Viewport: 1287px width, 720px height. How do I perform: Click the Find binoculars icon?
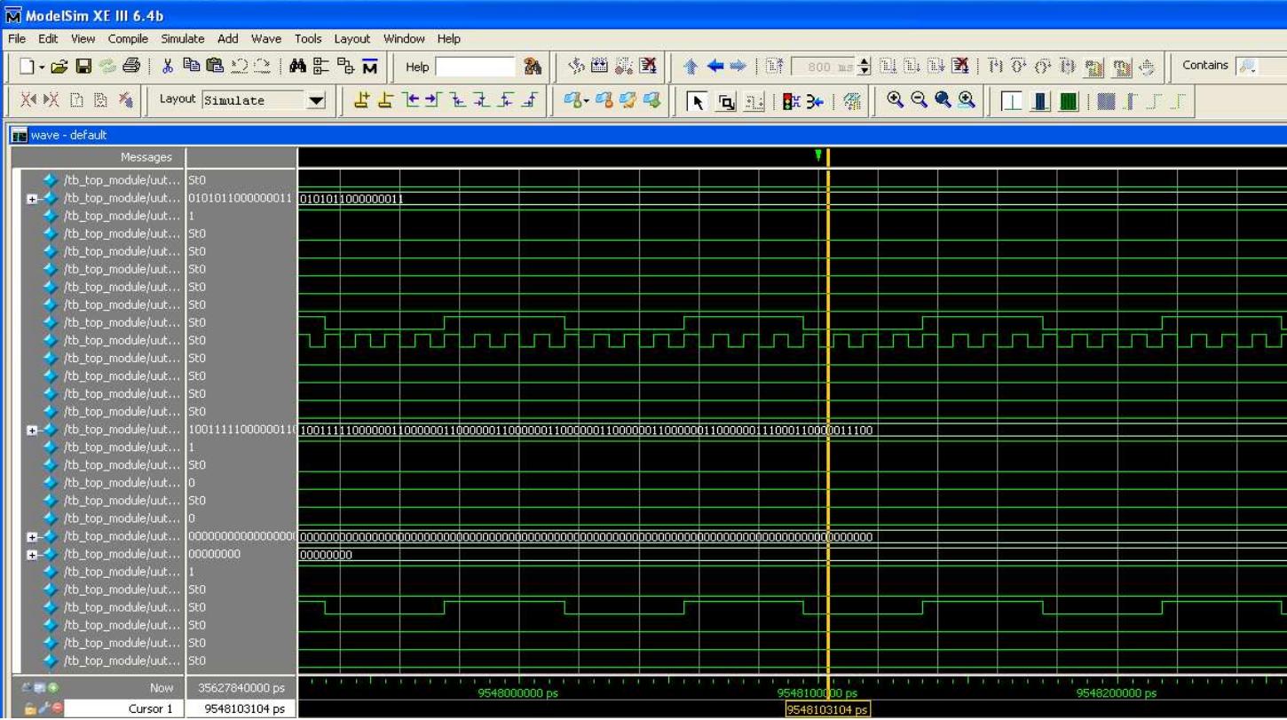pyautogui.click(x=297, y=67)
